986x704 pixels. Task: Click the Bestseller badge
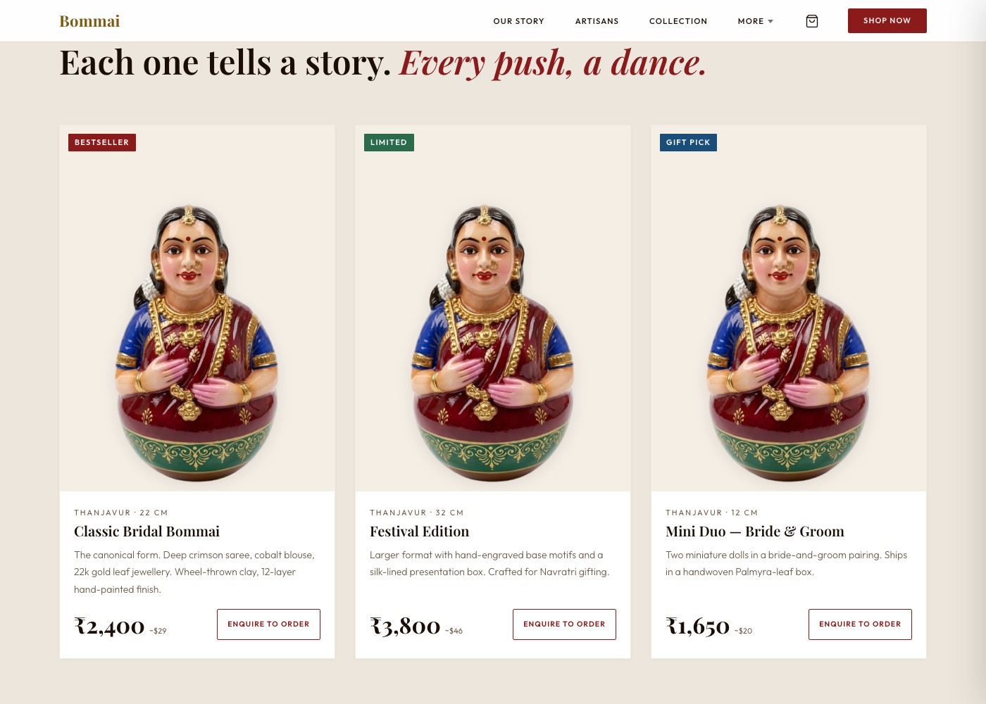coord(102,142)
